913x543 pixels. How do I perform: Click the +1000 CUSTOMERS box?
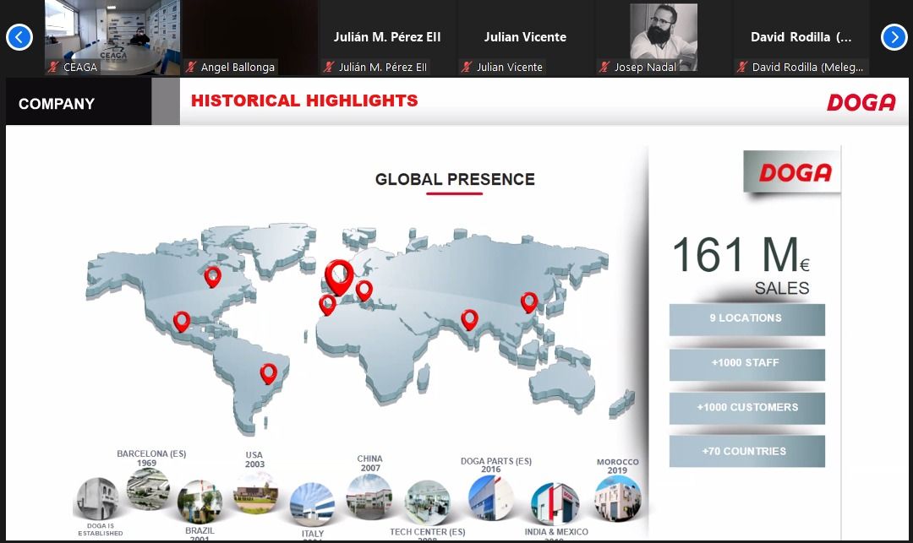(747, 408)
